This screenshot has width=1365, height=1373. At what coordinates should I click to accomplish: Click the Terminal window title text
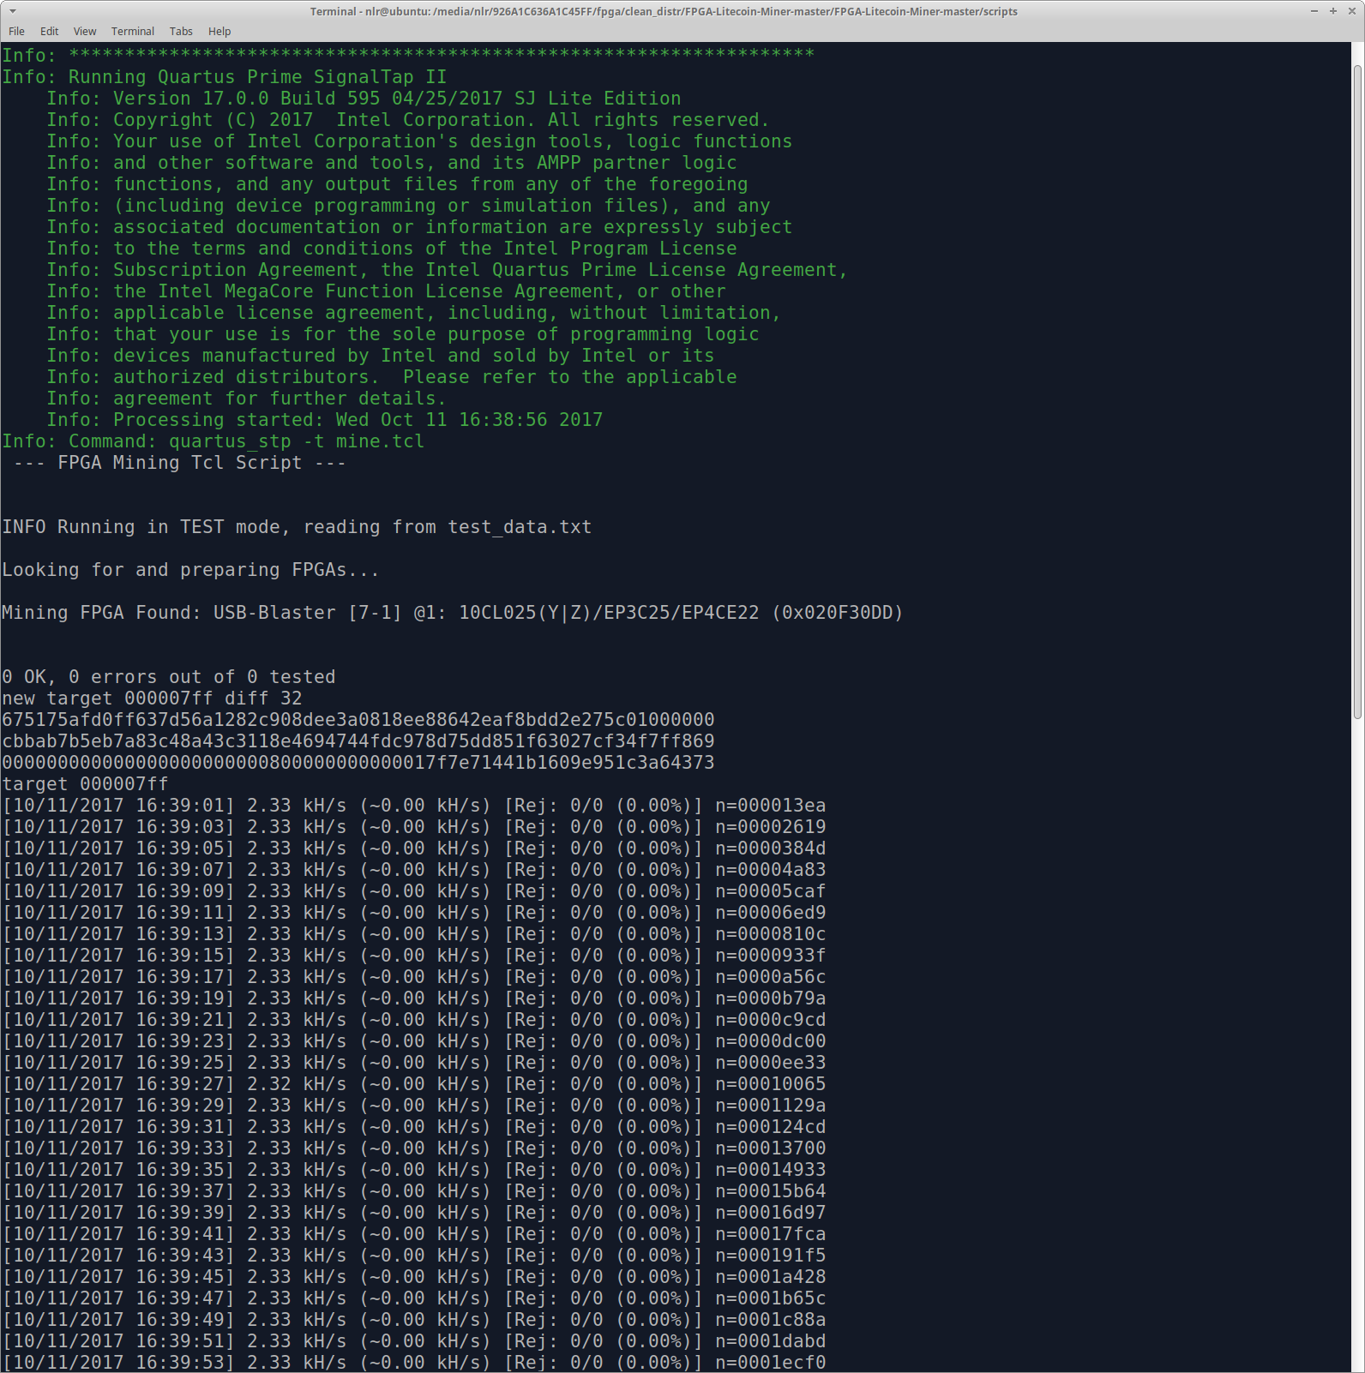[x=664, y=11]
